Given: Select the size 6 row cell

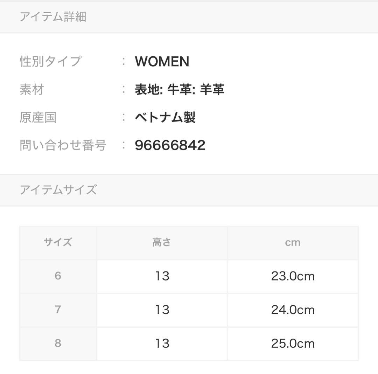Looking at the screenshot, I should tap(58, 276).
